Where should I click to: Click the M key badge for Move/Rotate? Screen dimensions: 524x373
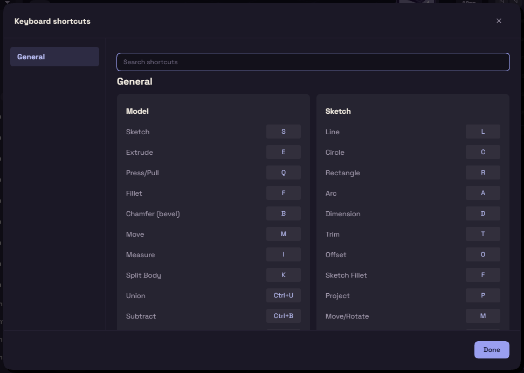click(483, 316)
